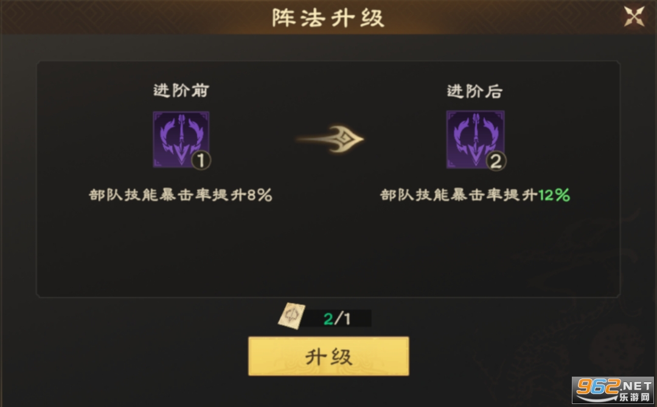Image resolution: width=657 pixels, height=407 pixels.
Task: Click the 阵法升级 title text
Action: (328, 18)
